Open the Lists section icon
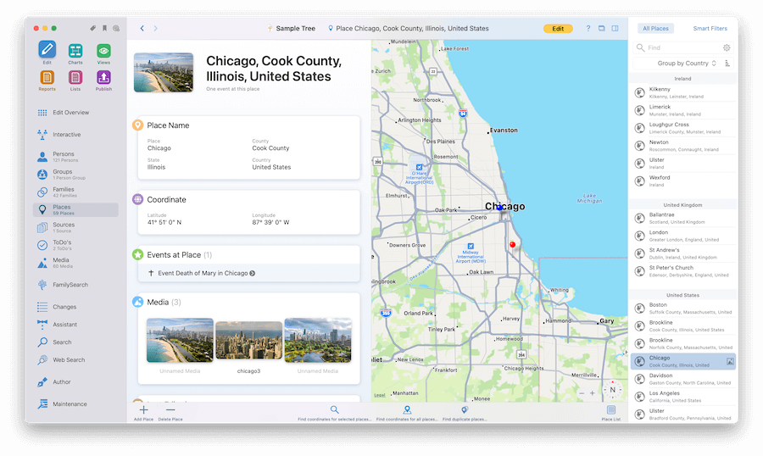The image size is (763, 456). (75, 77)
